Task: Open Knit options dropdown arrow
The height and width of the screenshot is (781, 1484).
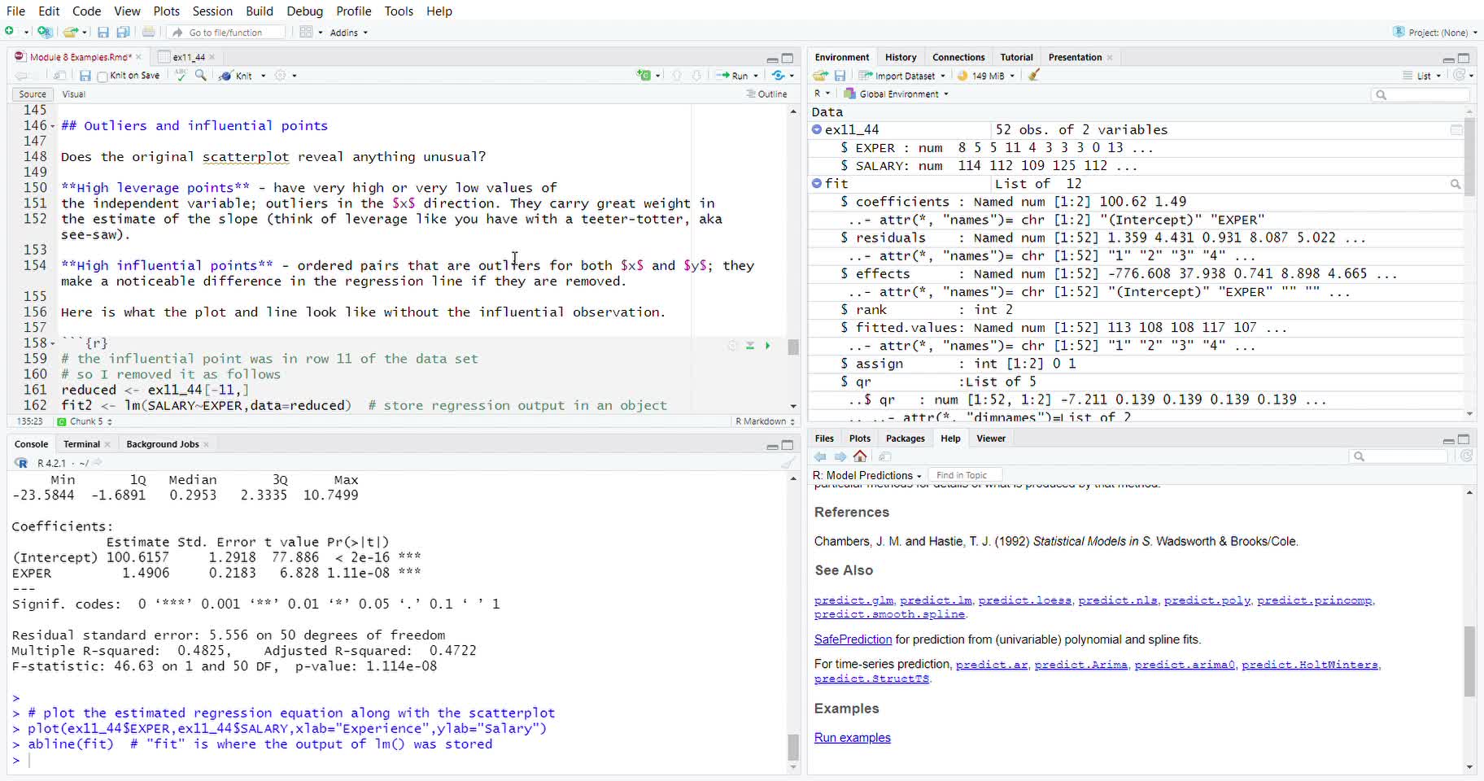Action: click(263, 76)
